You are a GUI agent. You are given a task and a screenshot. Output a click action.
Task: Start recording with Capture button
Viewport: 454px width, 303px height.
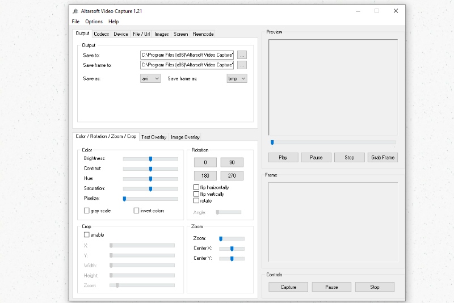(288, 287)
